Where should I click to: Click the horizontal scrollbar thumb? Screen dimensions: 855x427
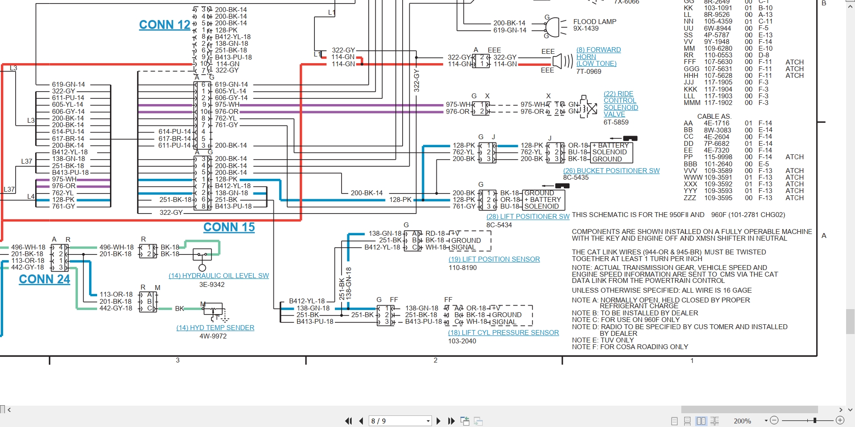[x=749, y=410]
